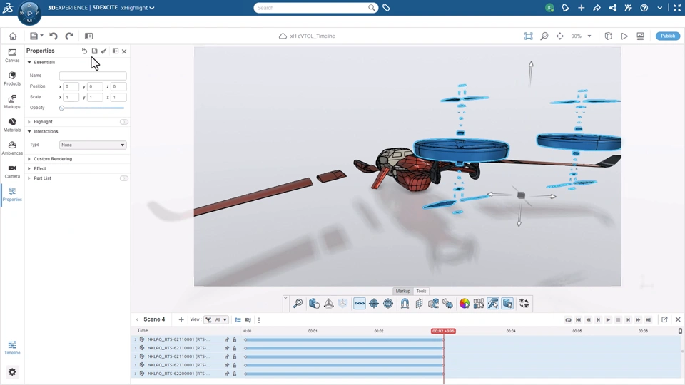The width and height of the screenshot is (685, 385).
Task: Open the interaction Type dropdown
Action: pyautogui.click(x=93, y=145)
